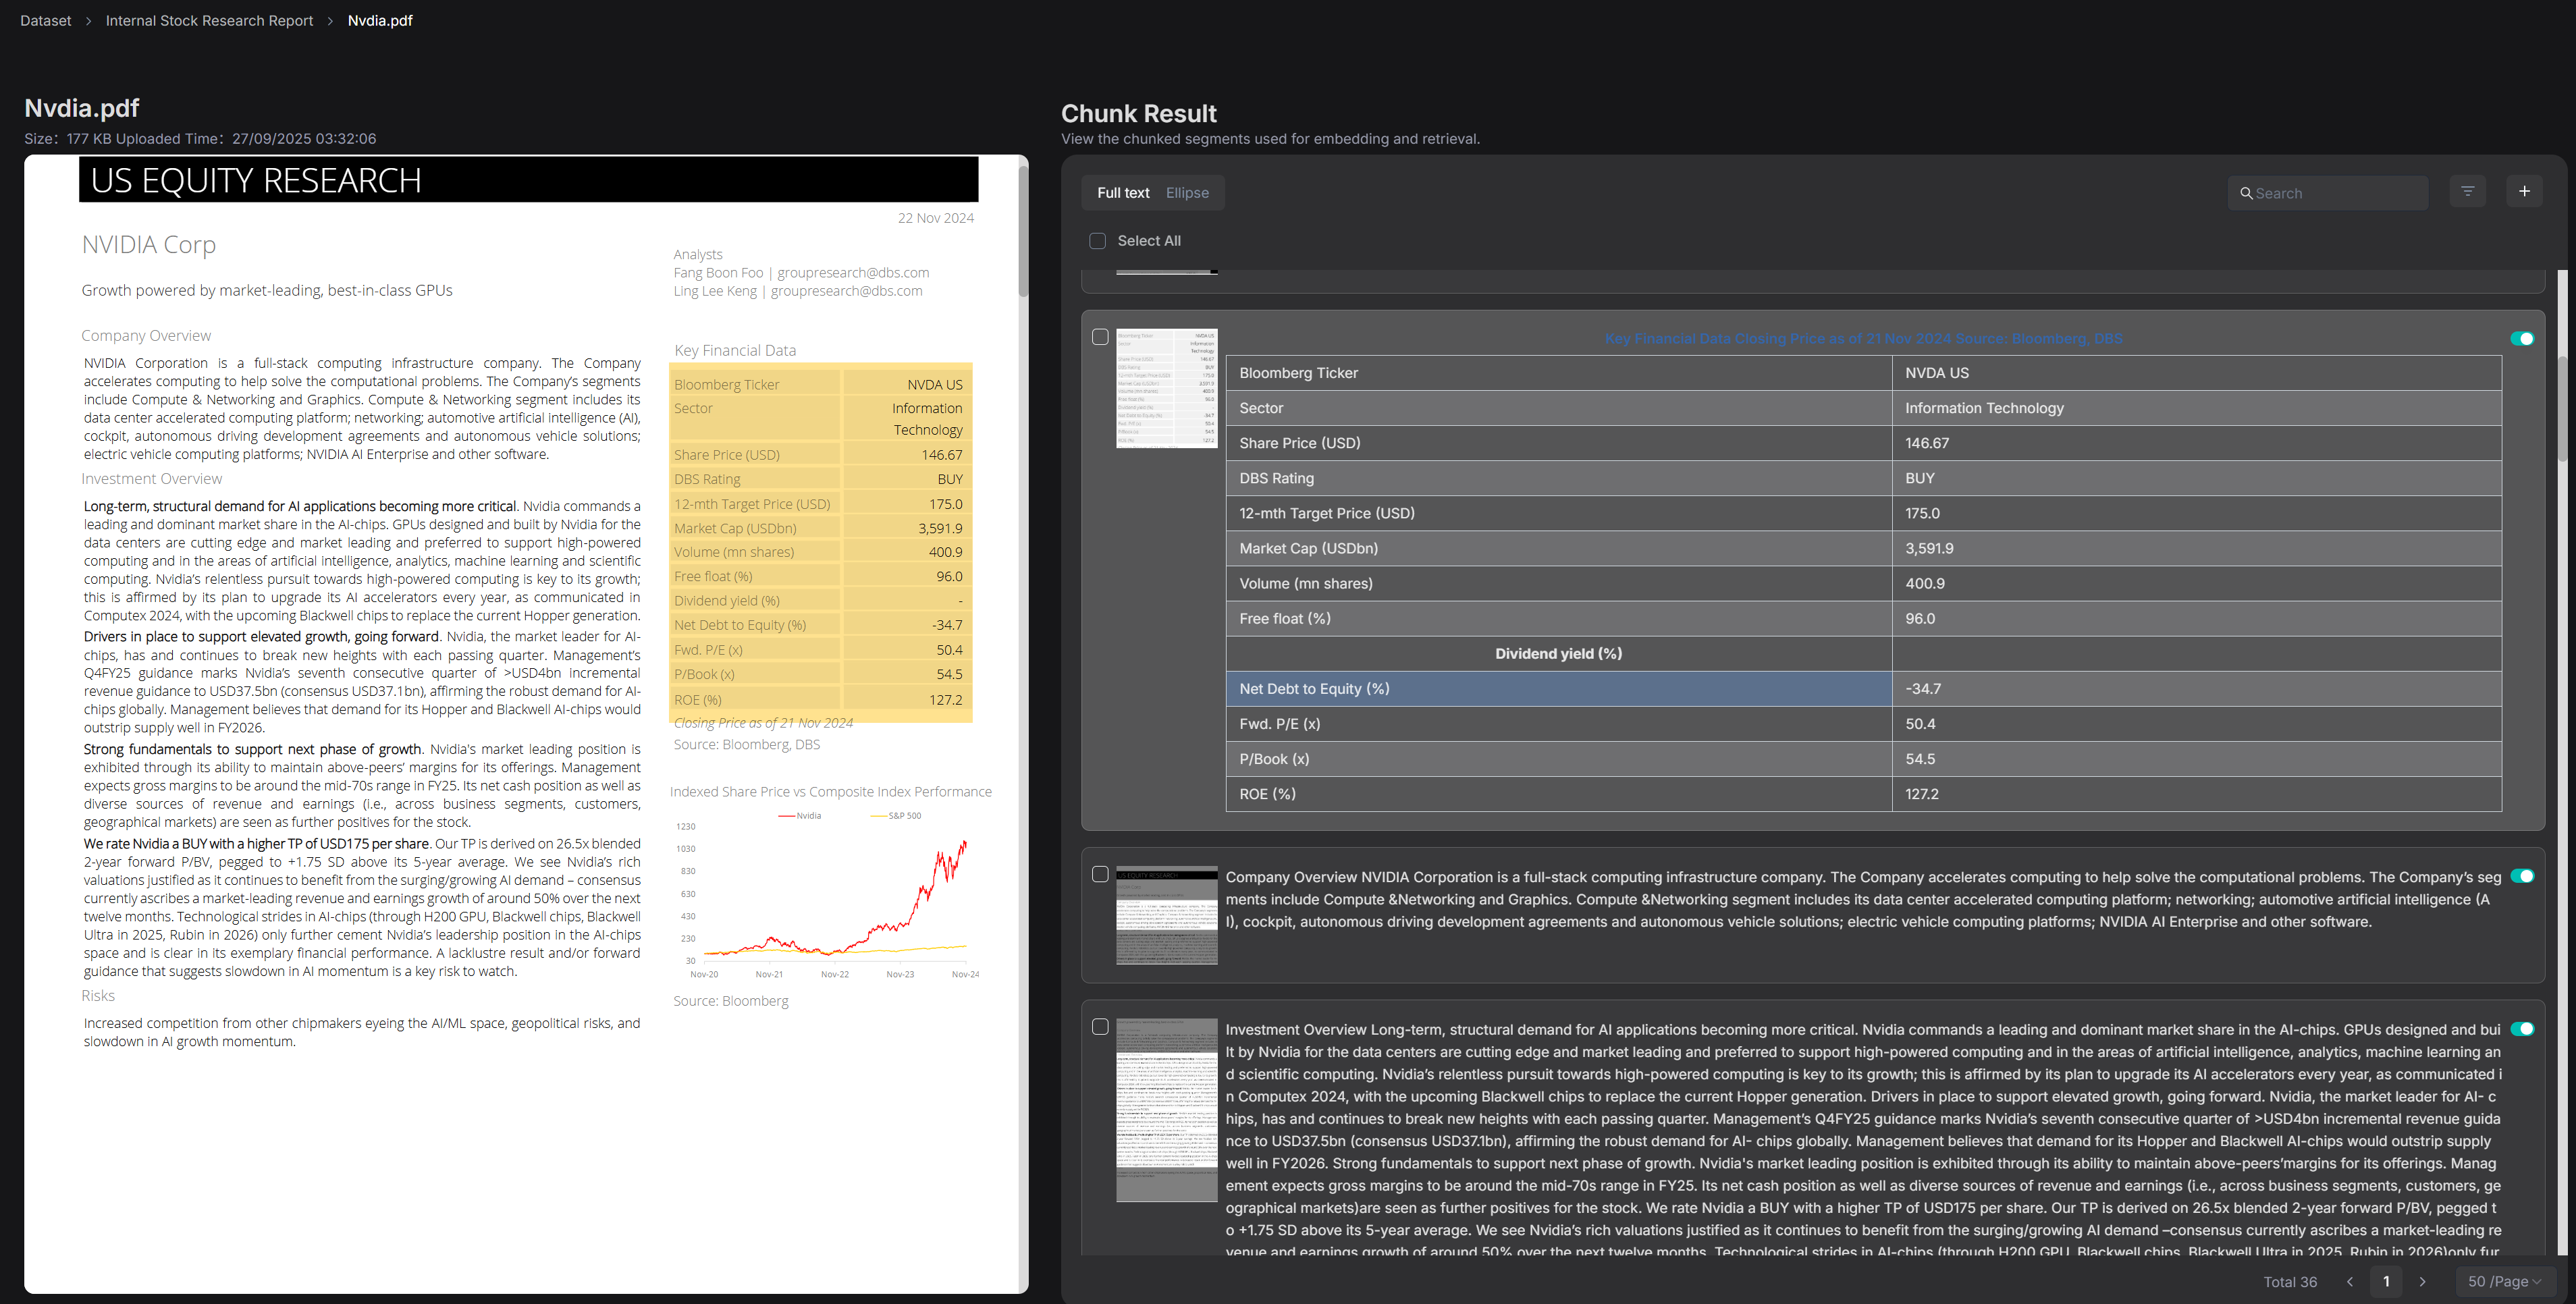Disable the Key Financial Data chunk toggle
2576x1304 pixels.
click(2521, 339)
